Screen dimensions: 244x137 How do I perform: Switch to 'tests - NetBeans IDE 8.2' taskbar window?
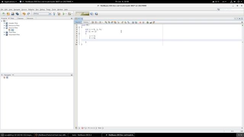(x=85, y=135)
